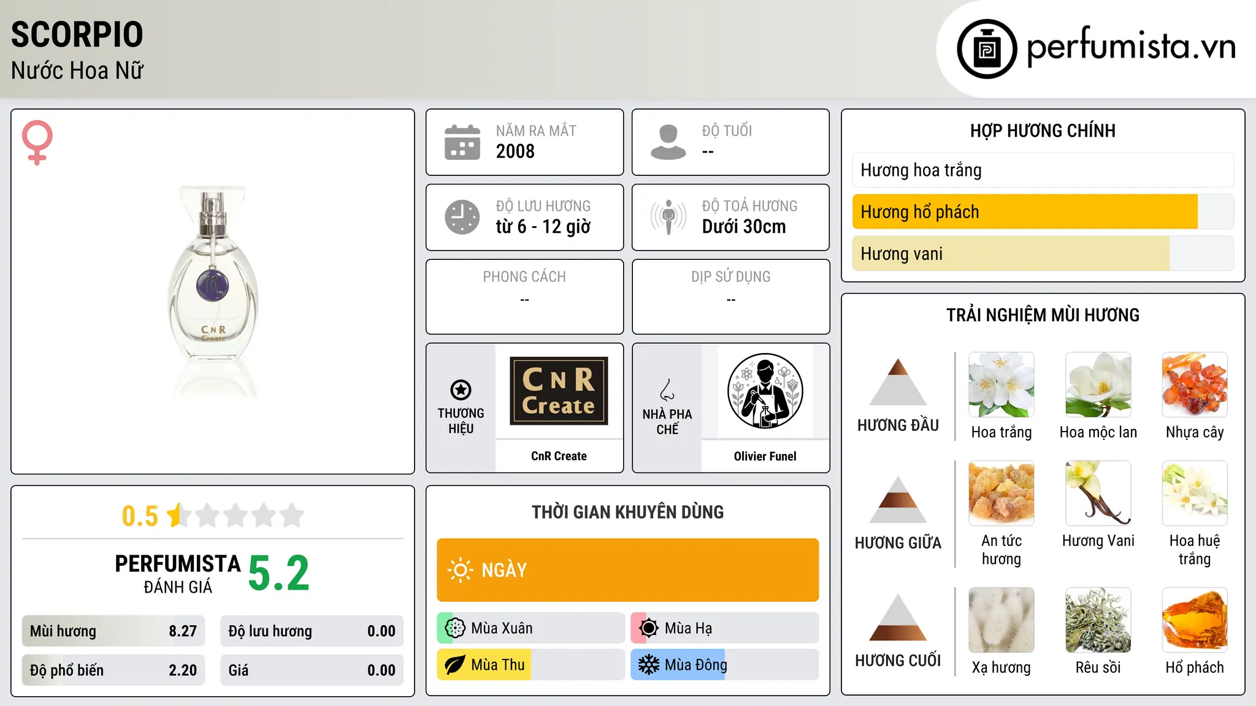Select the Hoa huệ trắng note image
The width and height of the screenshot is (1256, 706).
(1195, 493)
